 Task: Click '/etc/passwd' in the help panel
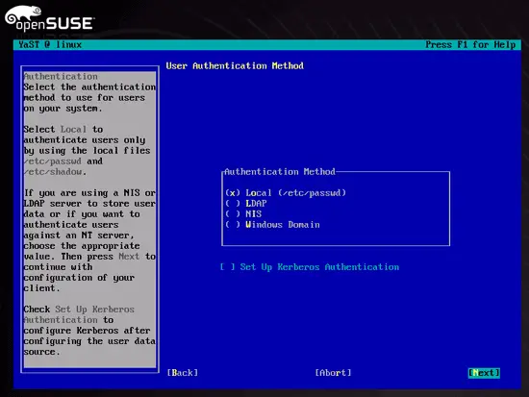pos(53,161)
